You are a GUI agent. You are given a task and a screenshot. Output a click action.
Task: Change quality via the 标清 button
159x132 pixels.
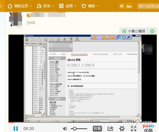click(x=97, y=129)
